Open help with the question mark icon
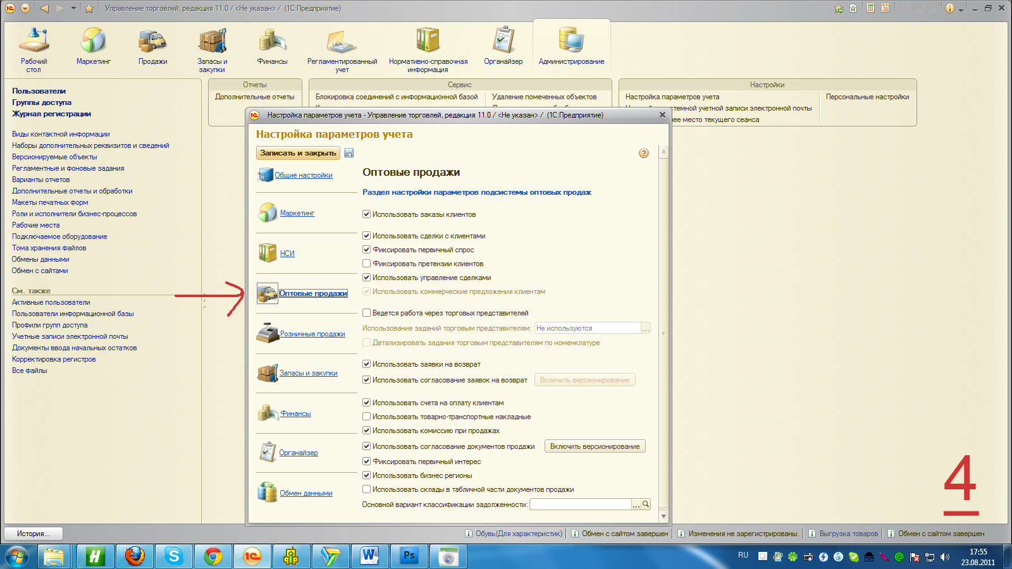Image resolution: width=1012 pixels, height=569 pixels. pyautogui.click(x=644, y=153)
